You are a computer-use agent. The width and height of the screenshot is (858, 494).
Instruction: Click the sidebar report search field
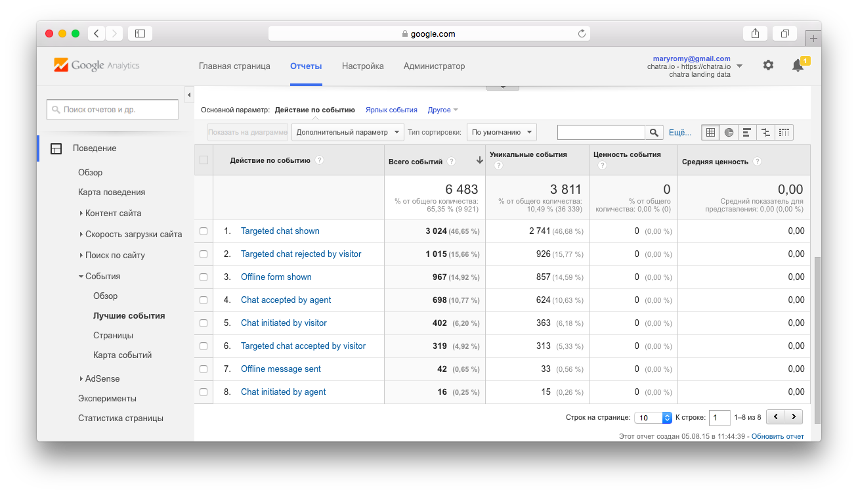(x=113, y=110)
